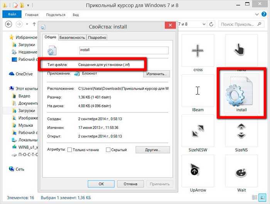Select the SizeNESW cursor file
Screen dimensions: 270x204
[x=198, y=130]
